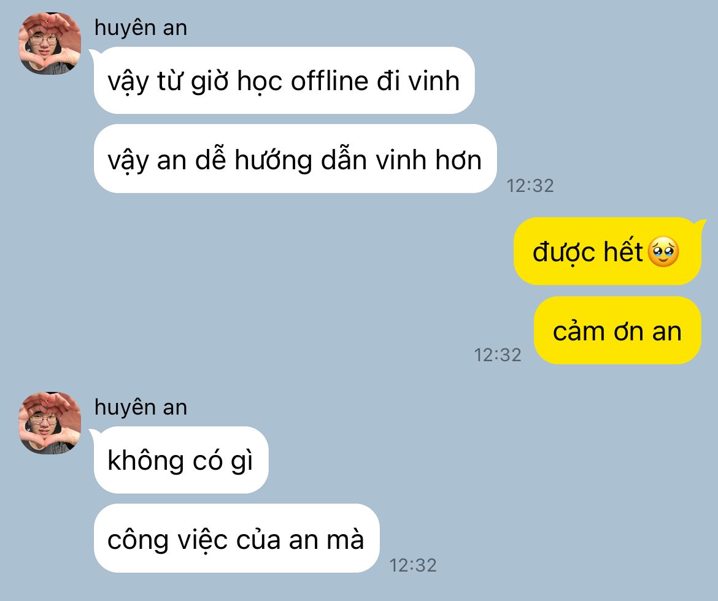Tap the message 'vậy an dễ hướng dẫn vinh hơn'
This screenshot has width=718, height=601.
coord(295,159)
